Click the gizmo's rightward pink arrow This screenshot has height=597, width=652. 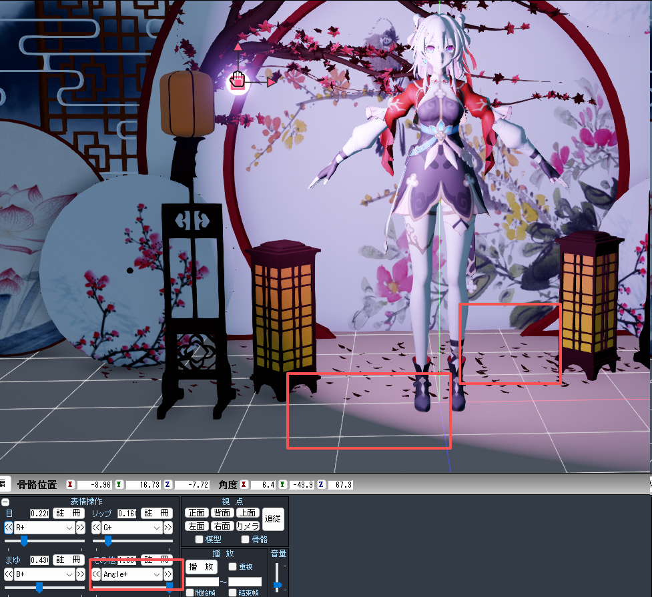pyautogui.click(x=272, y=82)
